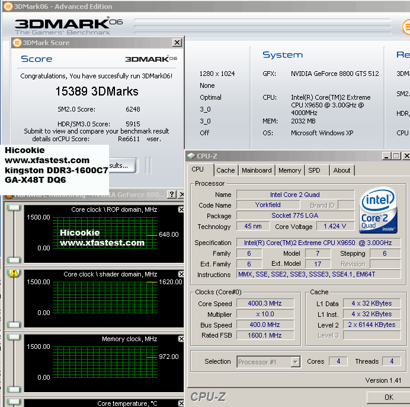Close the shader domain clock graph
The width and height of the screenshot is (410, 407).
(181, 274)
